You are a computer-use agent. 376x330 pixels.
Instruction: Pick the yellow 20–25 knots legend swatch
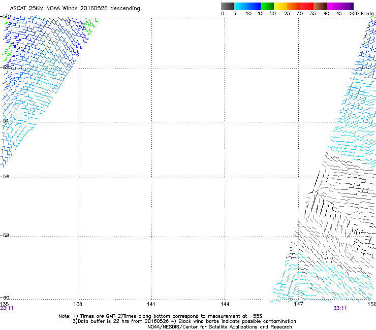(x=280, y=6)
